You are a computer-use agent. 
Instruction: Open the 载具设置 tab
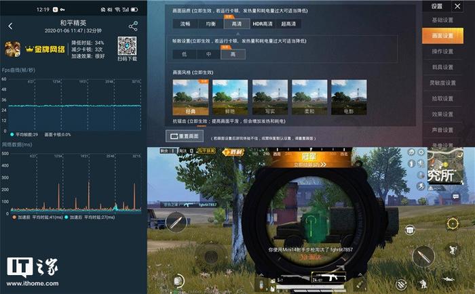(x=442, y=67)
